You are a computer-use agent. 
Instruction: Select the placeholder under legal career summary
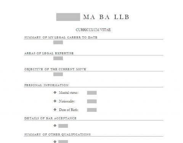click(58, 42)
